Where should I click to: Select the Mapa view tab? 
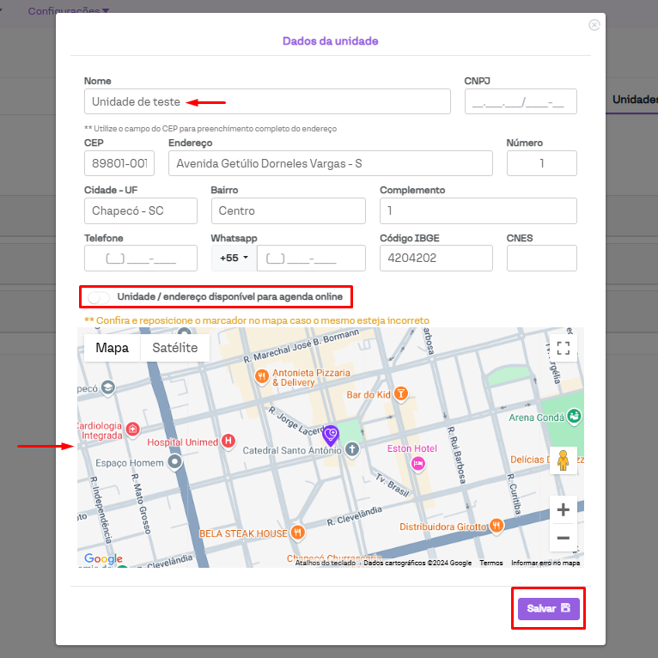click(112, 348)
